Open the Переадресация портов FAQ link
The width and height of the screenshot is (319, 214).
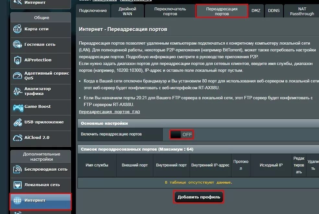(x=109, y=111)
